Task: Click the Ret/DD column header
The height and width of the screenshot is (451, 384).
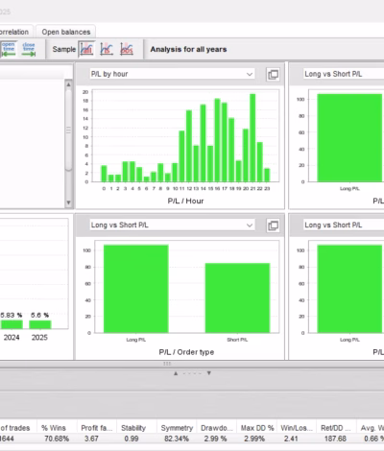Action: [337, 428]
